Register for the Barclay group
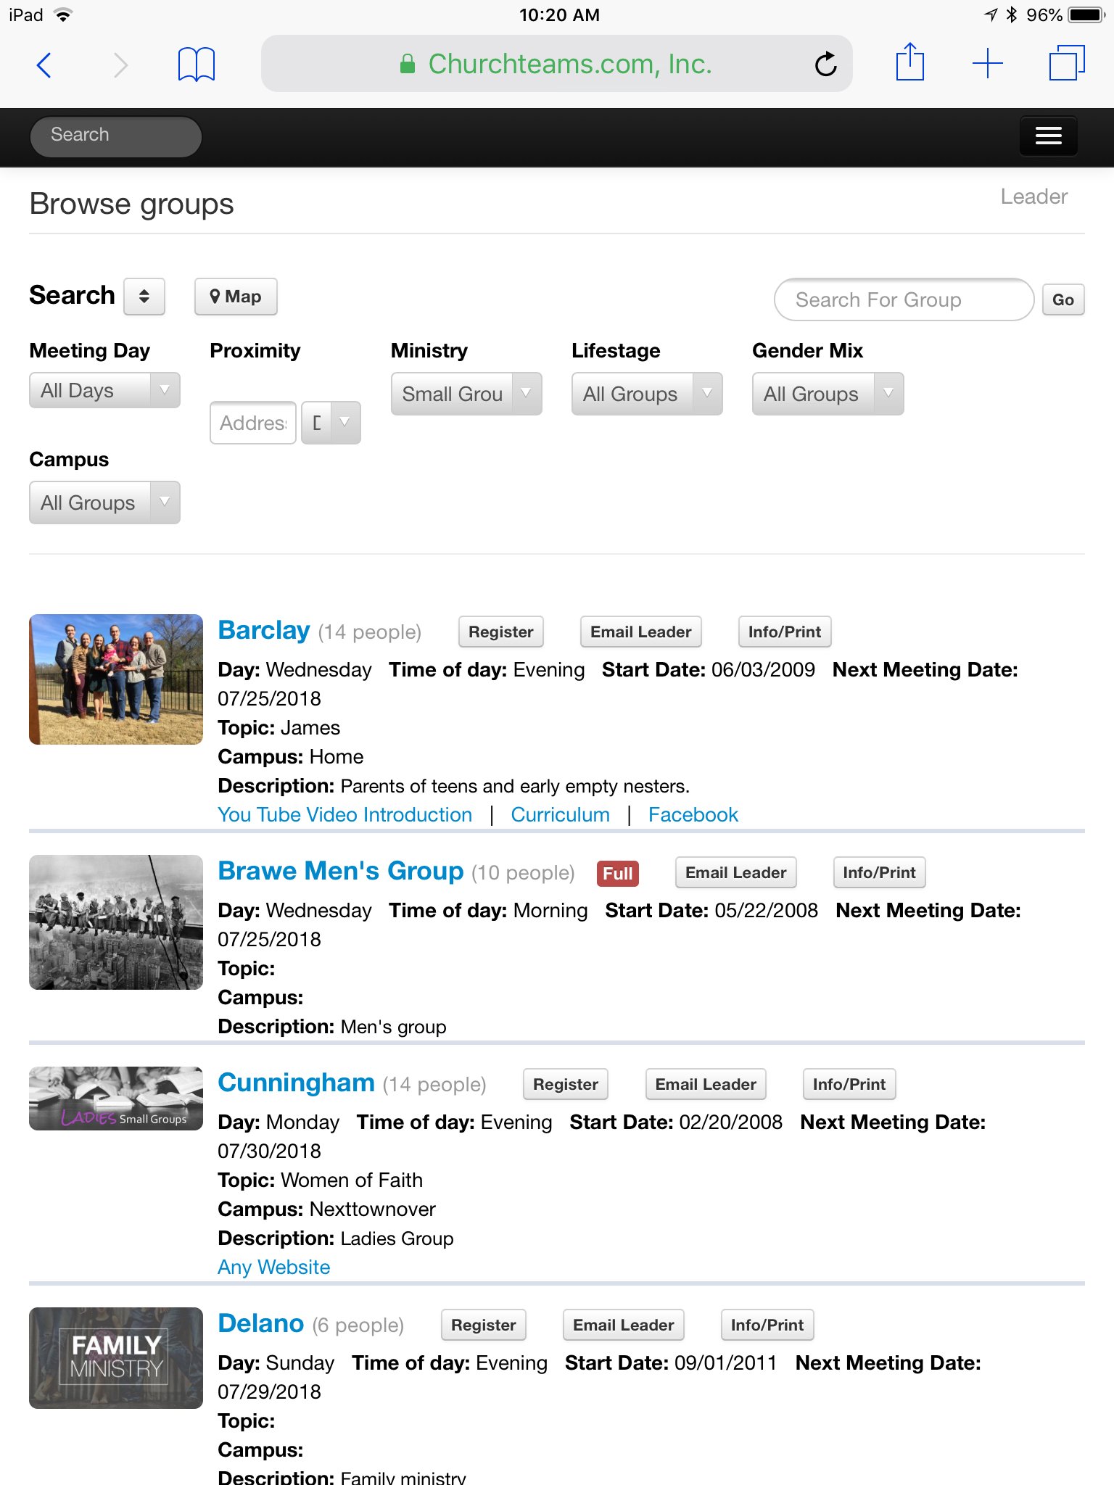This screenshot has height=1485, width=1114. click(x=500, y=632)
